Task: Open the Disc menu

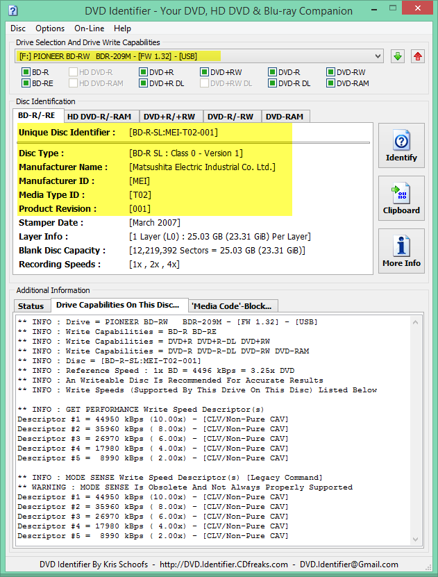Action: coord(18,28)
